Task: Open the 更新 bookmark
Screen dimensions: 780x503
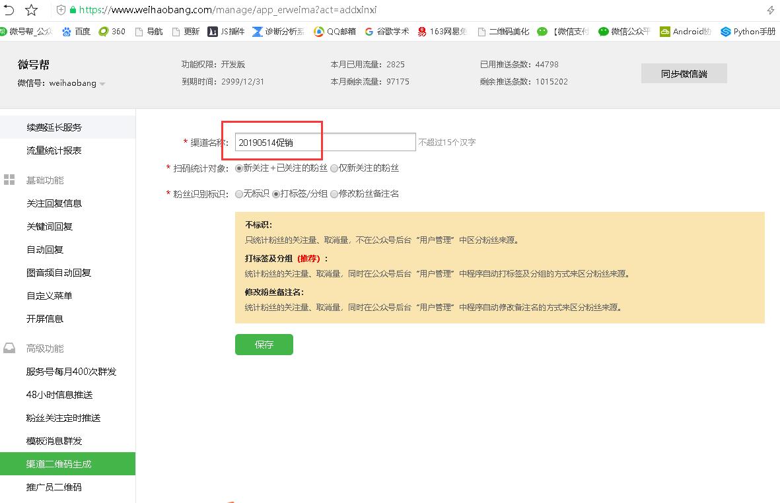Action: tap(186, 31)
